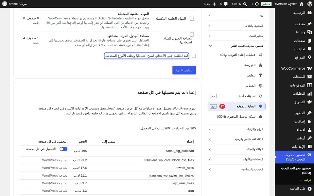Add new content with جديد
314x196 pixels.
[x=210, y=4]
